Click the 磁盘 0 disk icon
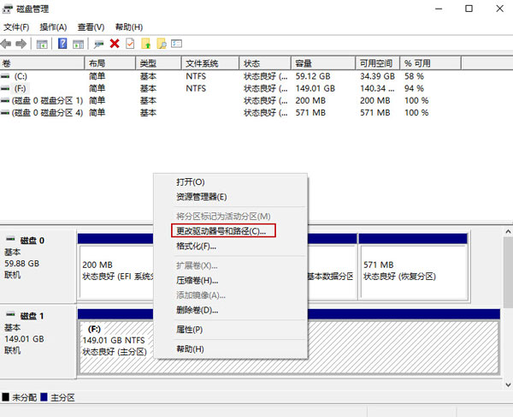The width and height of the screenshot is (513, 417). (10, 239)
